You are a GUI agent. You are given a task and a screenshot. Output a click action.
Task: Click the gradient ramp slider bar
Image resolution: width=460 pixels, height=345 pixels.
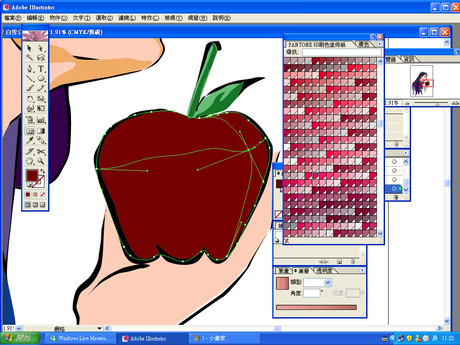coord(316,307)
